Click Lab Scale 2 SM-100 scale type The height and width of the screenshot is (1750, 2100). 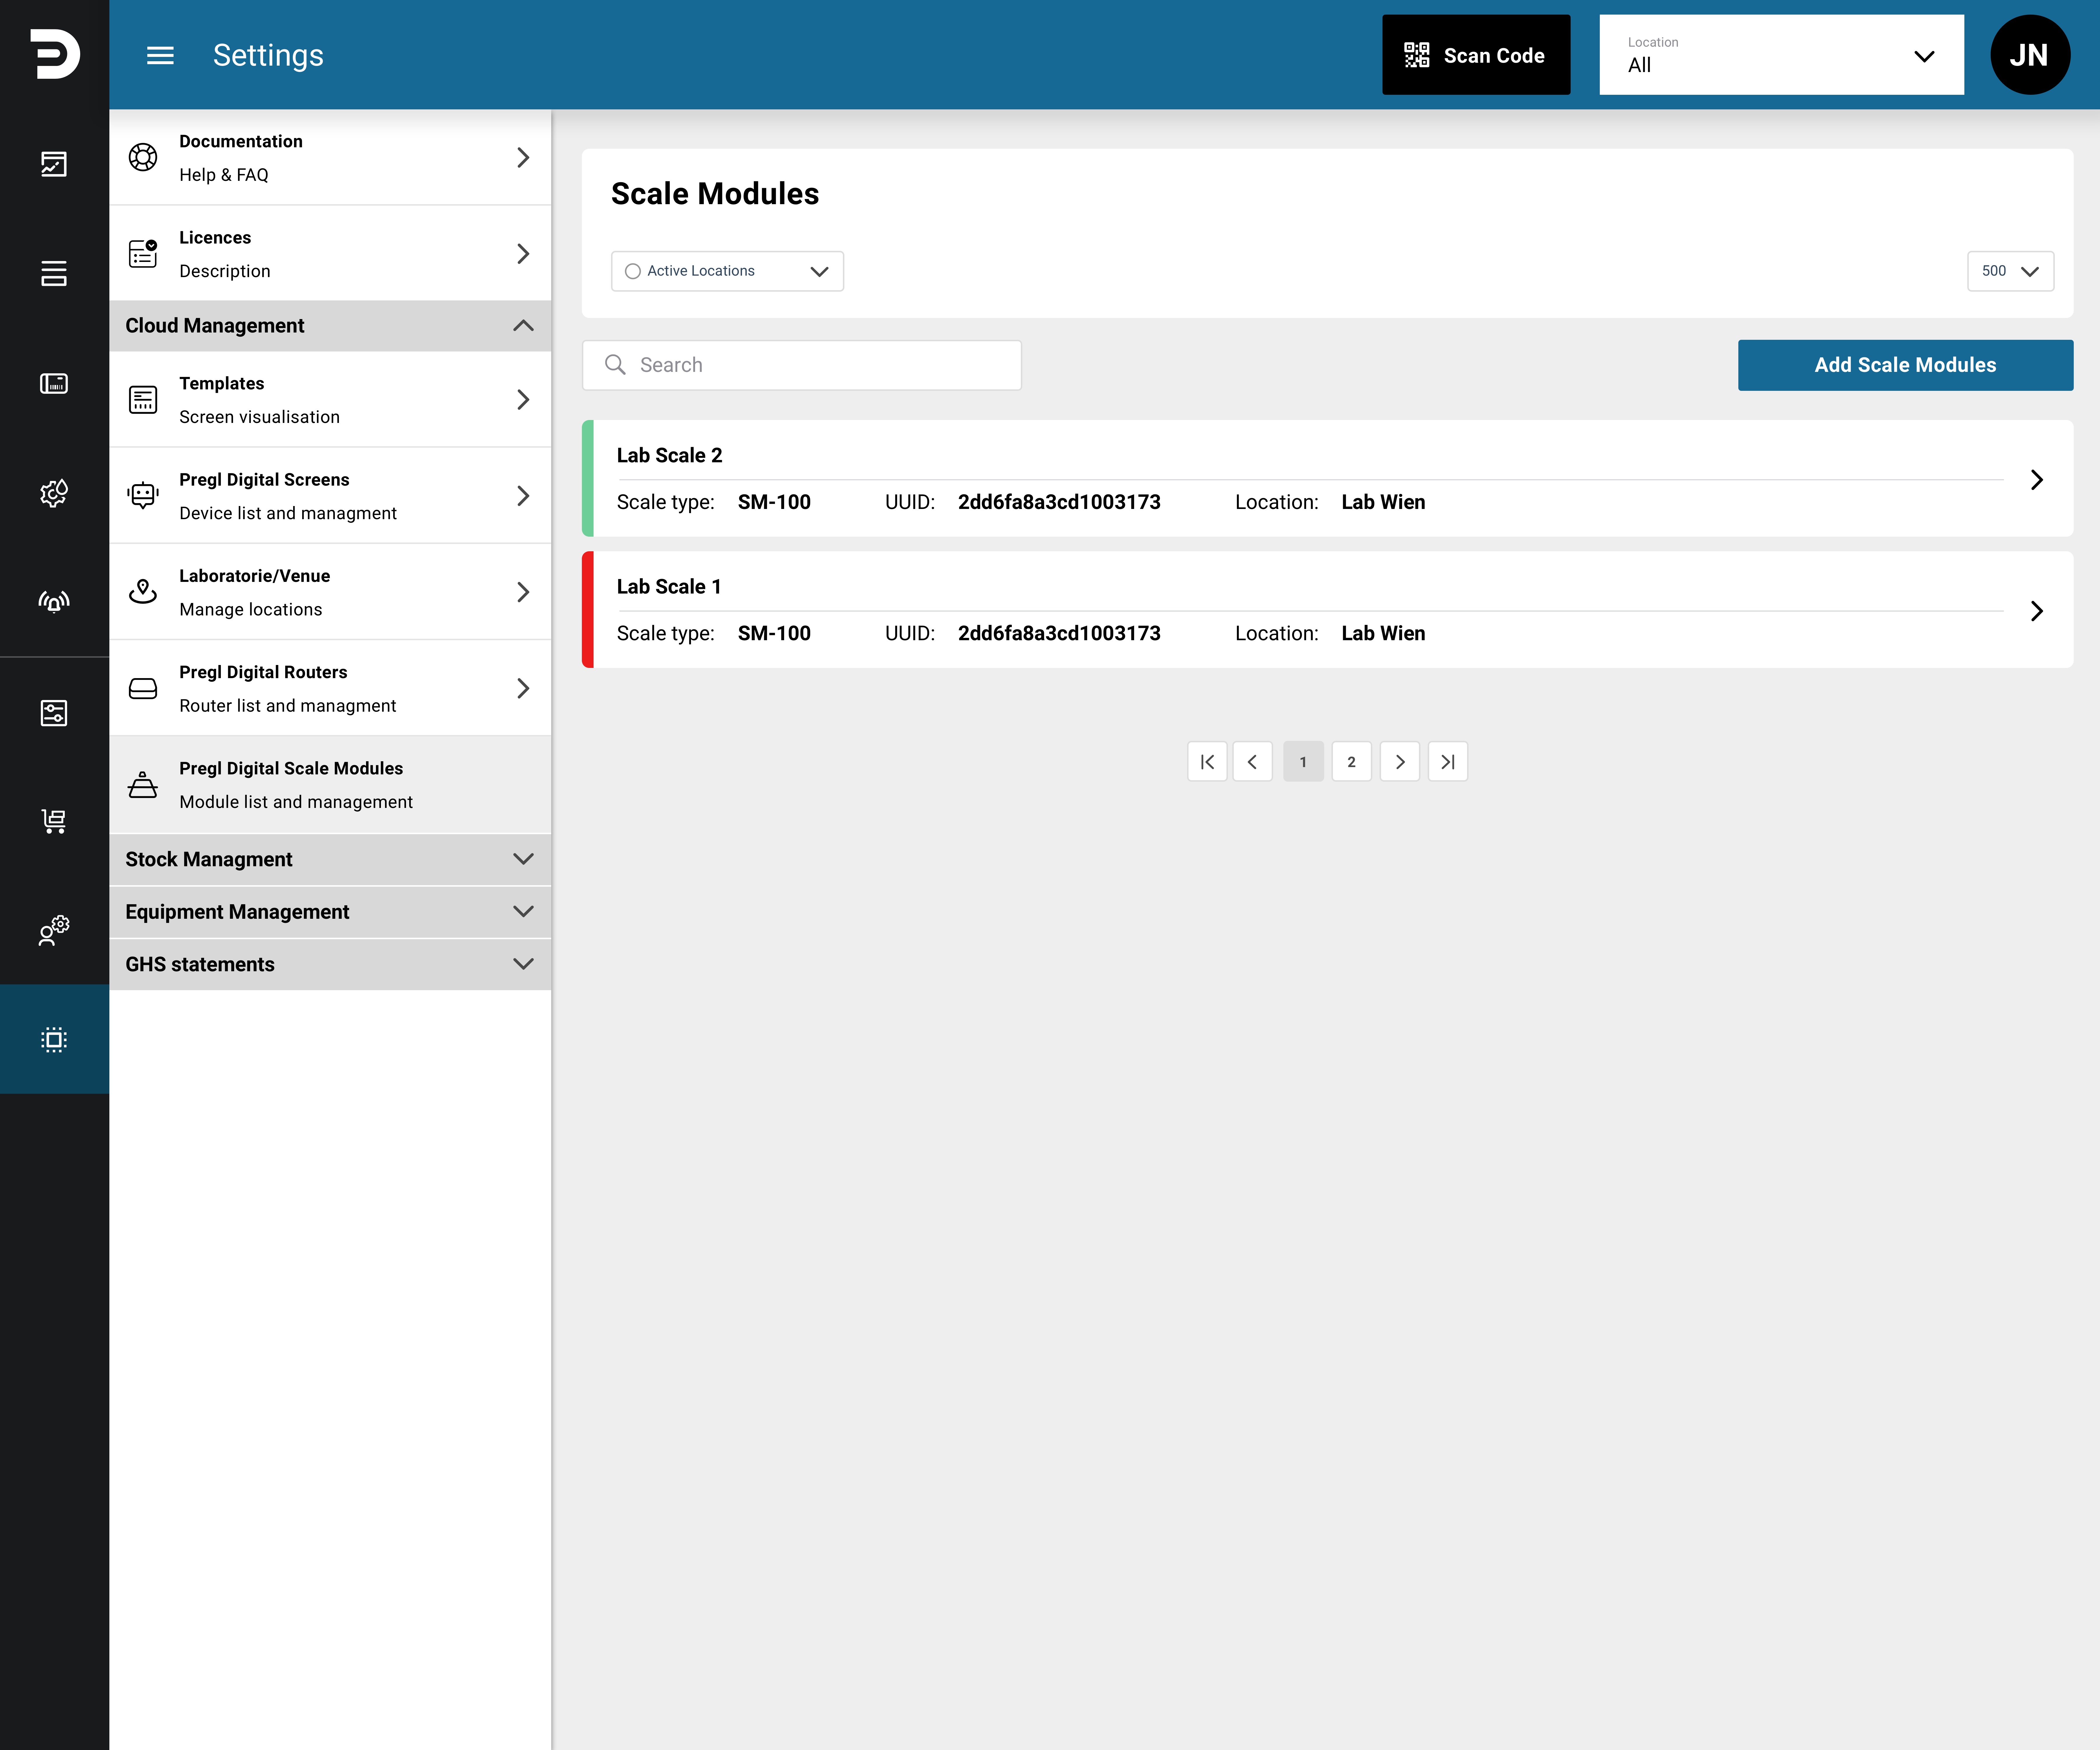point(774,502)
